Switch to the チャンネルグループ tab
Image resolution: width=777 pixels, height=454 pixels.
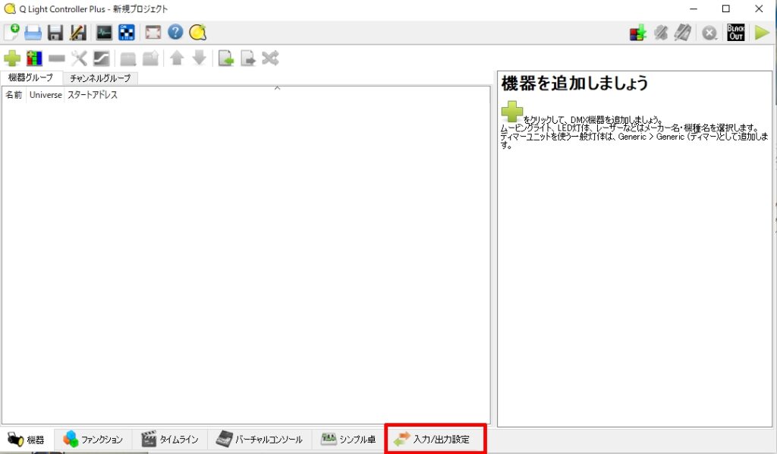click(x=100, y=78)
